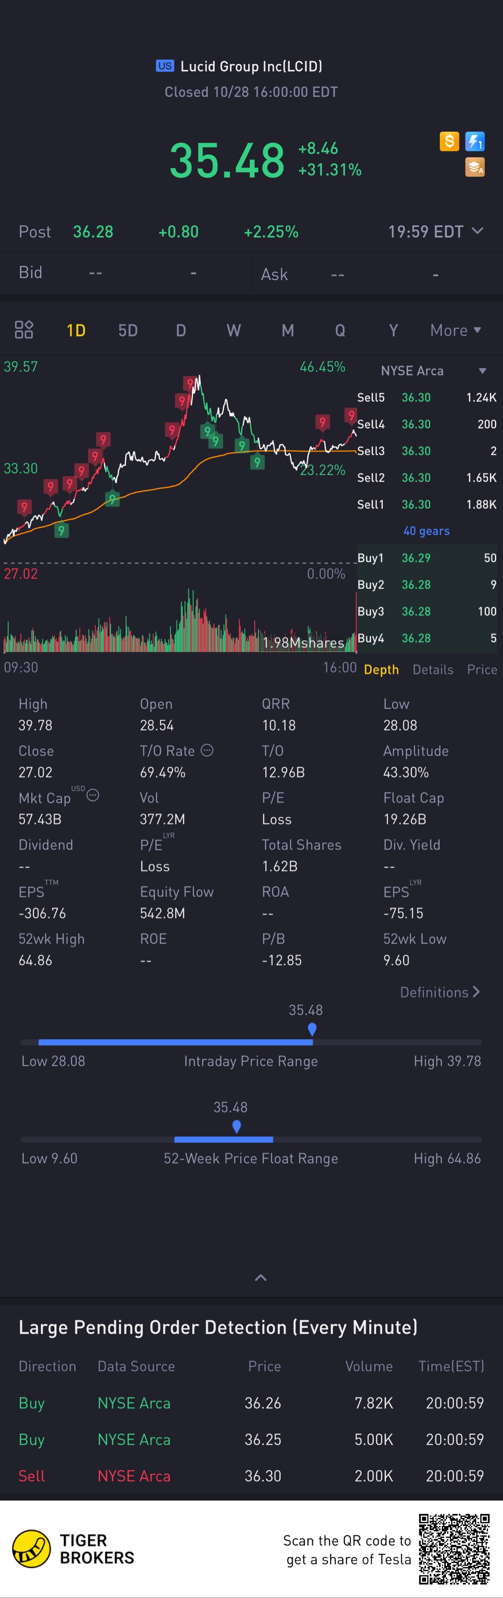
Task: Tap the 1.98Mshares volume label
Action: [x=303, y=643]
